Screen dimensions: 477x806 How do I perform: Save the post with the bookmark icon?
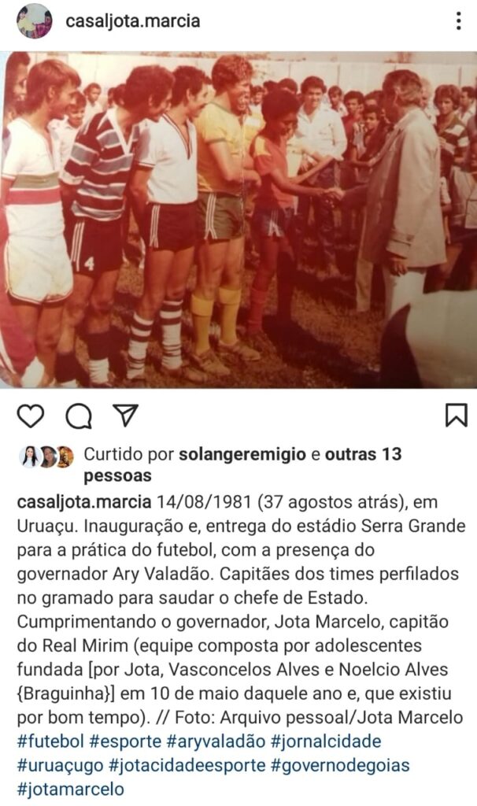(x=456, y=416)
